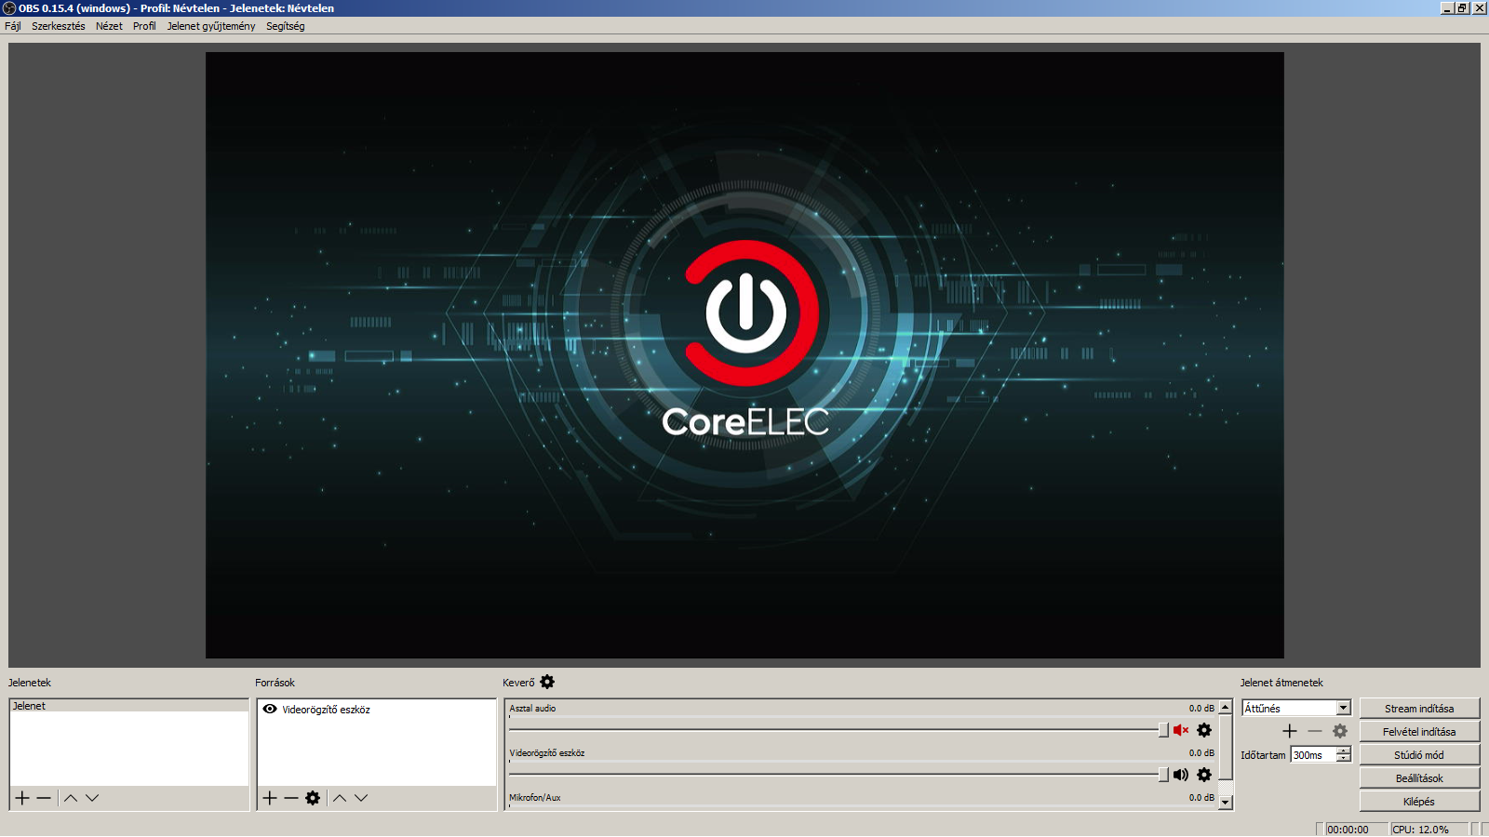Remove the selected scene with minus icon
Viewport: 1489px width, 837px height.
[44, 798]
